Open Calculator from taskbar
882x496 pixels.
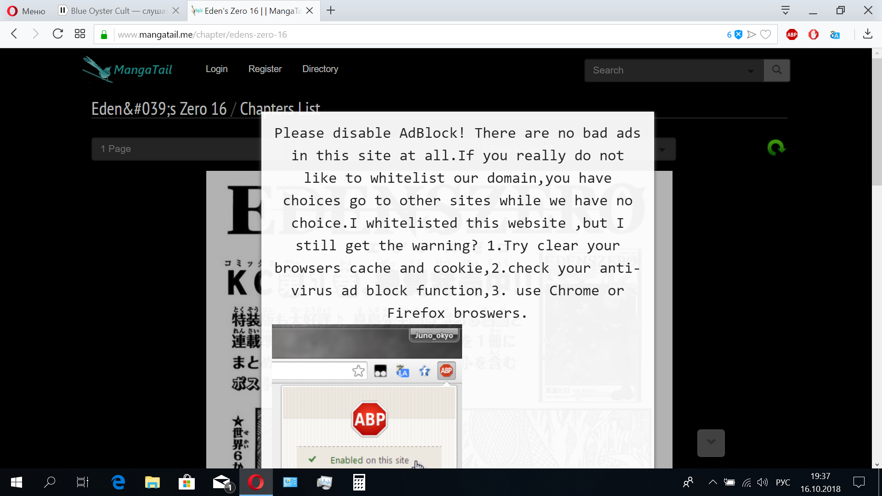pos(359,482)
